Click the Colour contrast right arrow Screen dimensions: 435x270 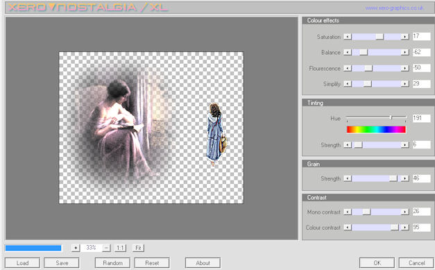click(x=405, y=228)
